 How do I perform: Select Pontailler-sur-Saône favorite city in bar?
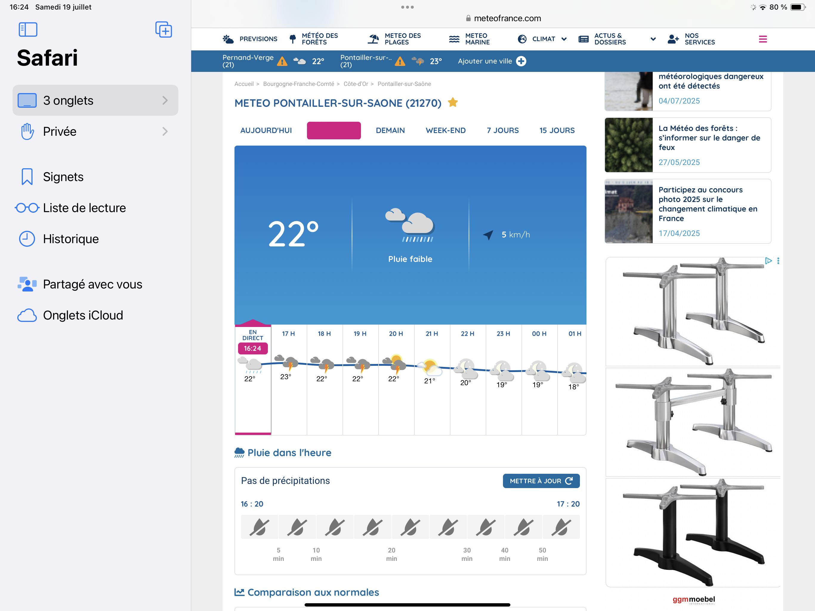(x=366, y=61)
